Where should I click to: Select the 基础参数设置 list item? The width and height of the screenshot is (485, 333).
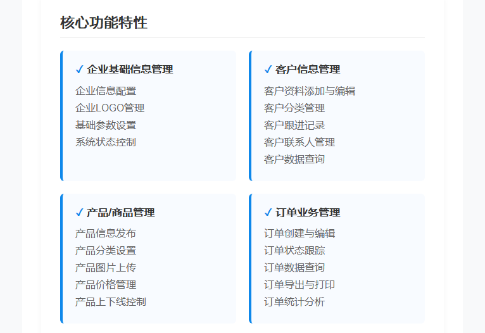click(x=106, y=125)
